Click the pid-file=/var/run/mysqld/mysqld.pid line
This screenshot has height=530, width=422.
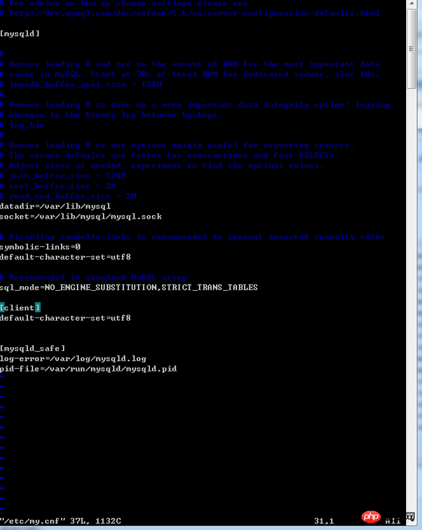[x=88, y=368]
